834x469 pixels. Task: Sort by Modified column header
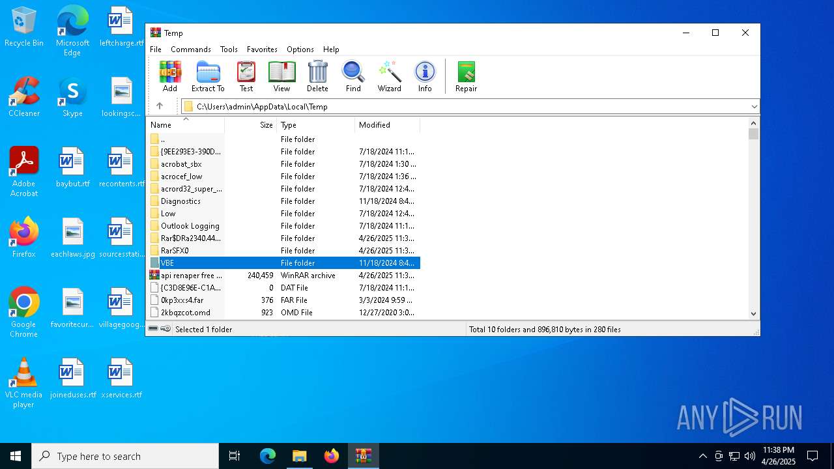[388, 125]
